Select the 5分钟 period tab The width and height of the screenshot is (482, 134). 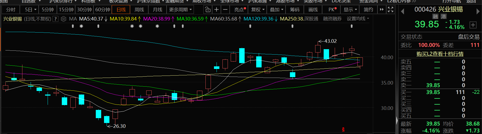pos(48,10)
